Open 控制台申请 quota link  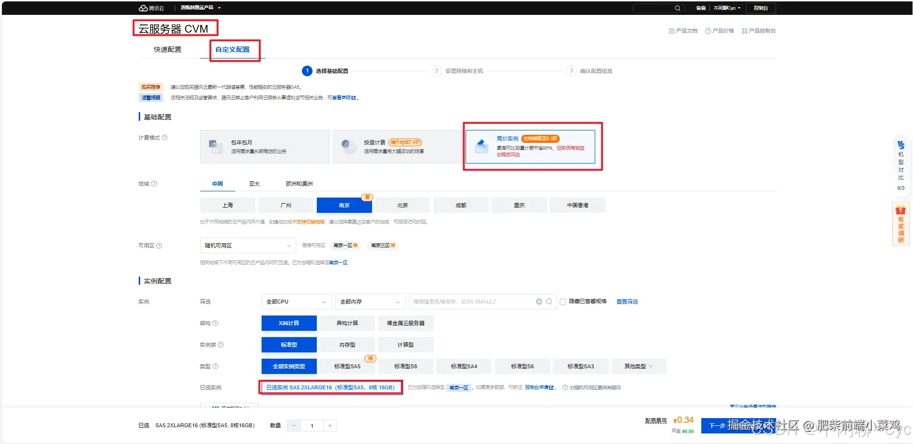(x=539, y=387)
